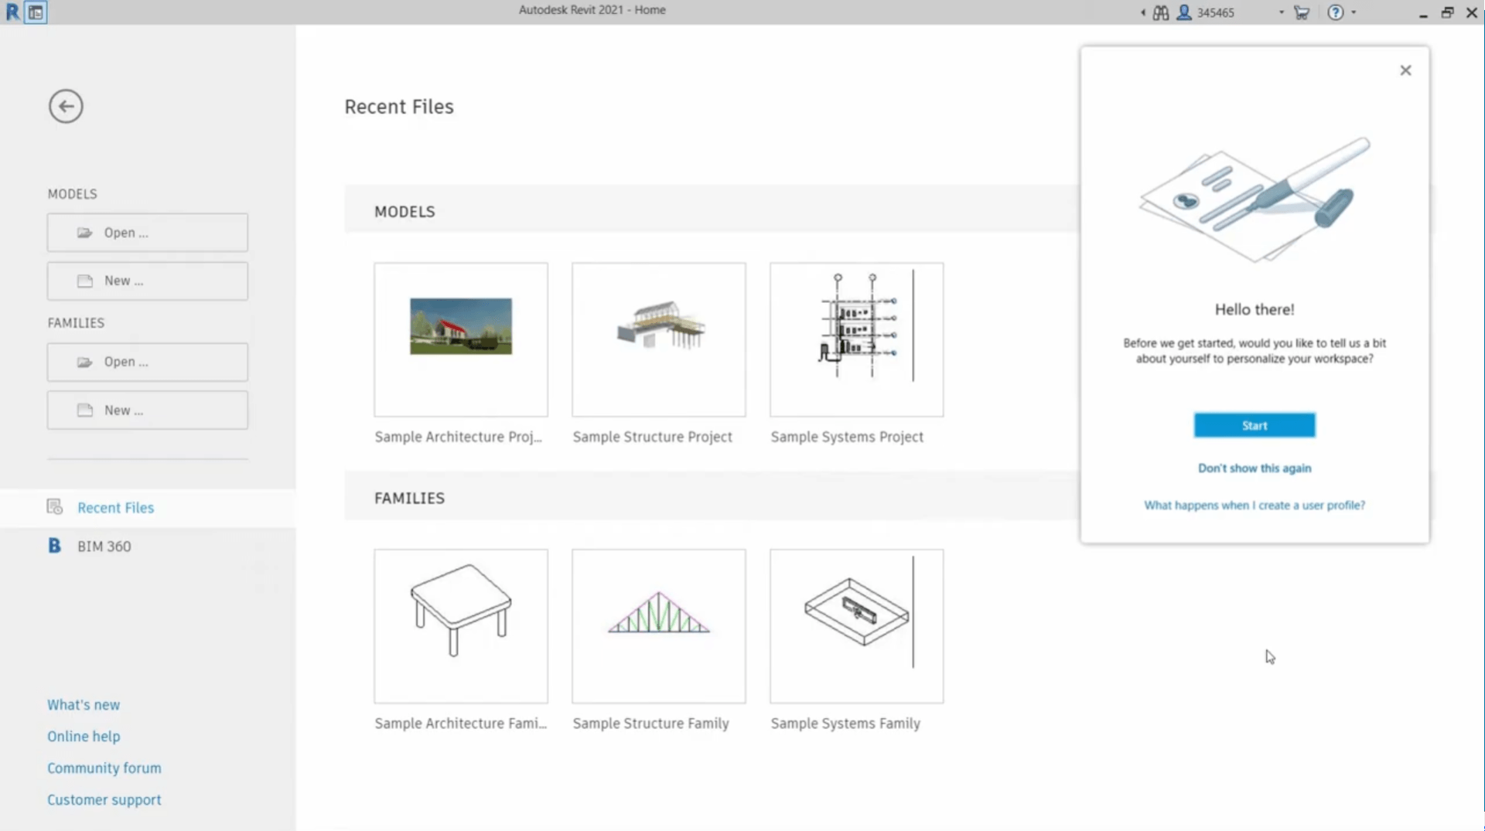Viewport: 1485px width, 831px height.
Task: Open Sample Structure Family truss thumbnail
Action: tap(659, 626)
